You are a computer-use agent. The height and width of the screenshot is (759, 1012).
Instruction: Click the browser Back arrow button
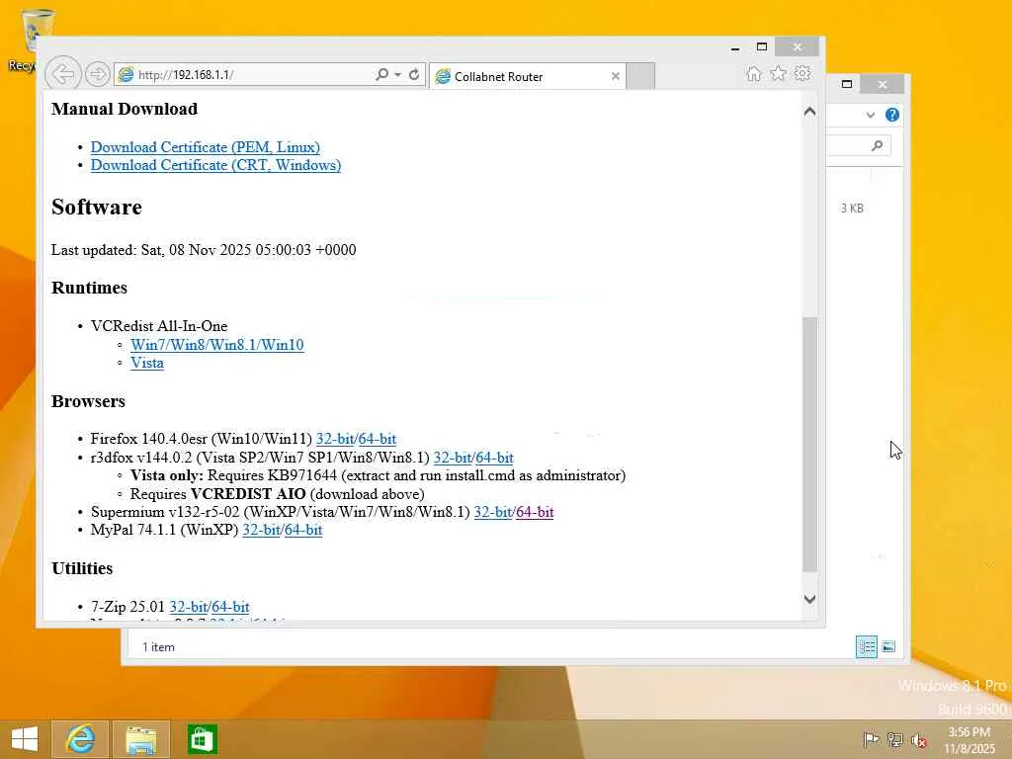[x=62, y=74]
